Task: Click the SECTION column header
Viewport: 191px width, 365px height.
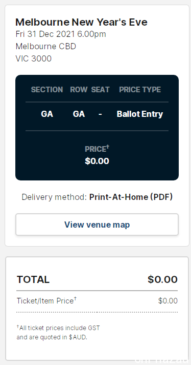Action: pyautogui.click(x=47, y=90)
